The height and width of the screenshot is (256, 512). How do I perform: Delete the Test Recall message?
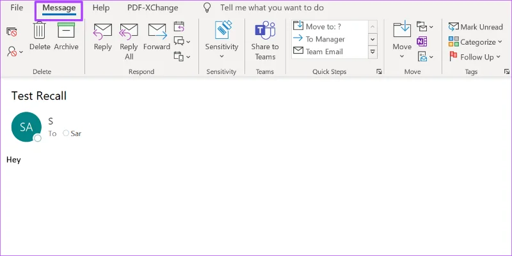[40, 36]
